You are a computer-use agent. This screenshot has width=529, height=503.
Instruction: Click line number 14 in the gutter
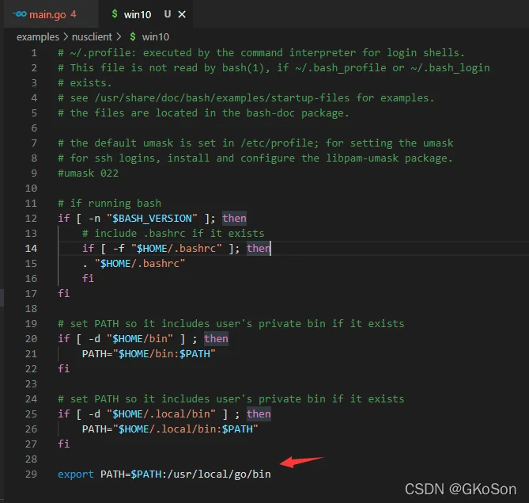point(31,249)
